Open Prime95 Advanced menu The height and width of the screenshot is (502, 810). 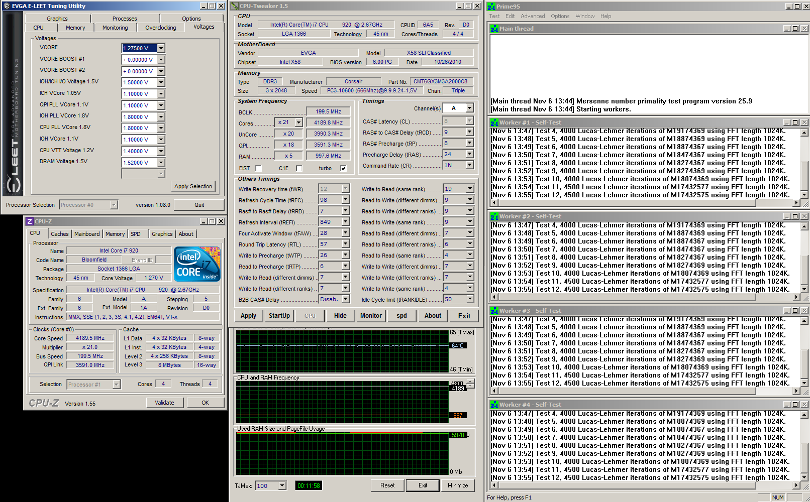[x=533, y=16]
